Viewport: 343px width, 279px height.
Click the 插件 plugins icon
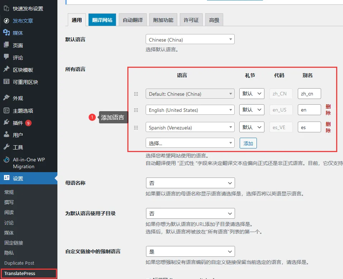(x=6, y=123)
